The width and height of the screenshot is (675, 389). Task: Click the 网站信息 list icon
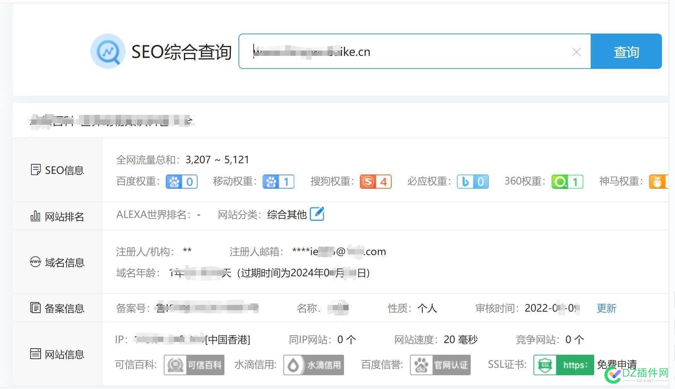point(35,354)
